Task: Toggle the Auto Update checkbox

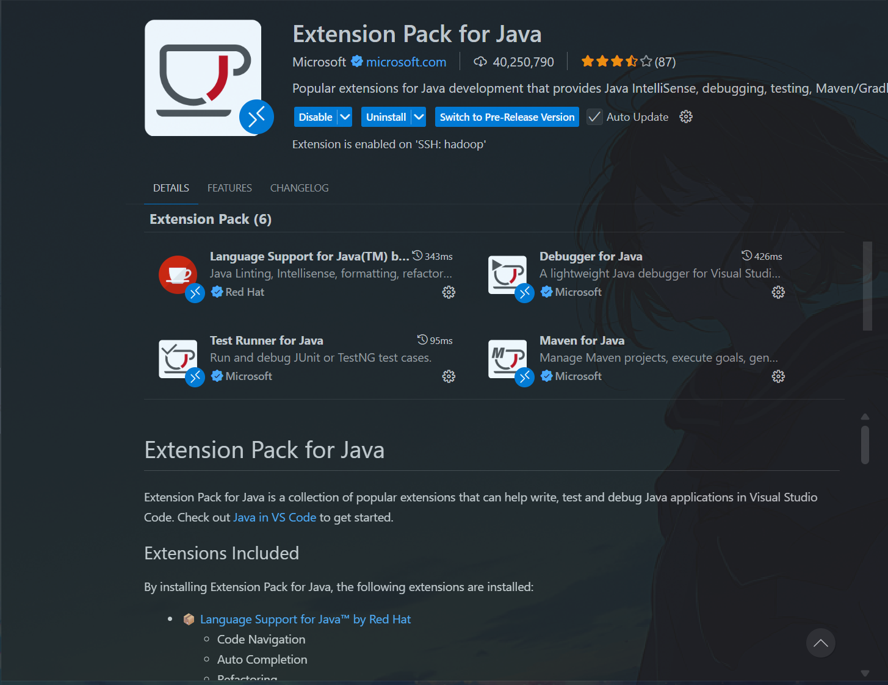Action: point(594,117)
